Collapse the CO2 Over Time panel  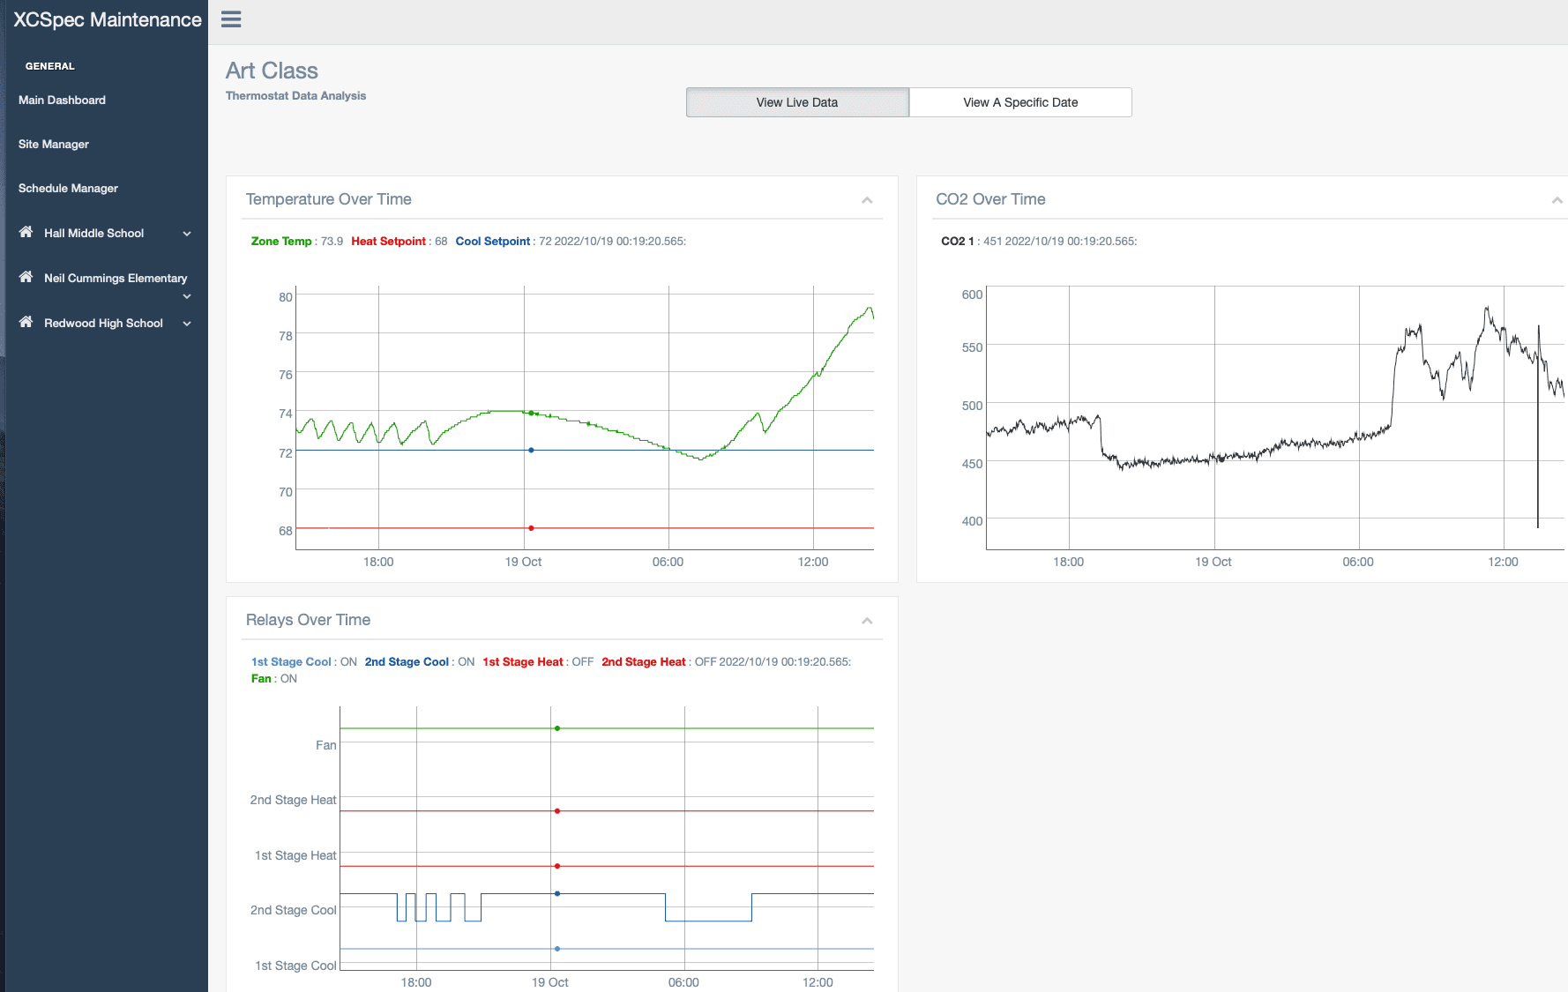[x=1557, y=200]
